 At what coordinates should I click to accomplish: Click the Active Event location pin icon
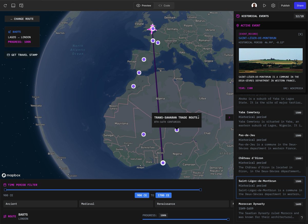point(238,26)
